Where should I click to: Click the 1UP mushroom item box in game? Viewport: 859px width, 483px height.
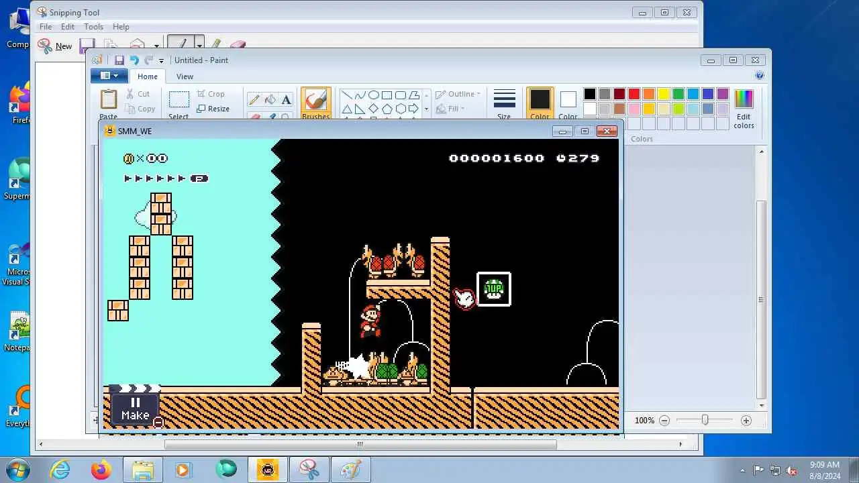click(x=494, y=289)
